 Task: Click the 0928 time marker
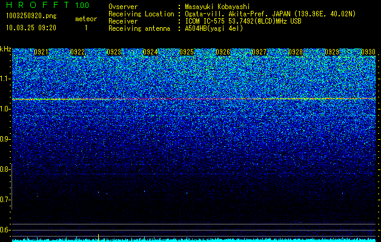coord(296,52)
